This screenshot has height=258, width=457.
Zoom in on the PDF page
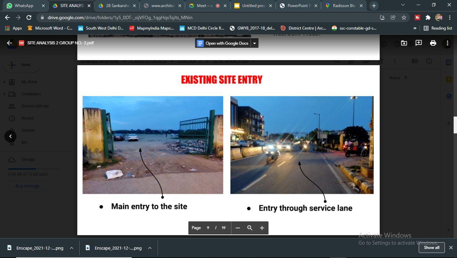coord(262,228)
